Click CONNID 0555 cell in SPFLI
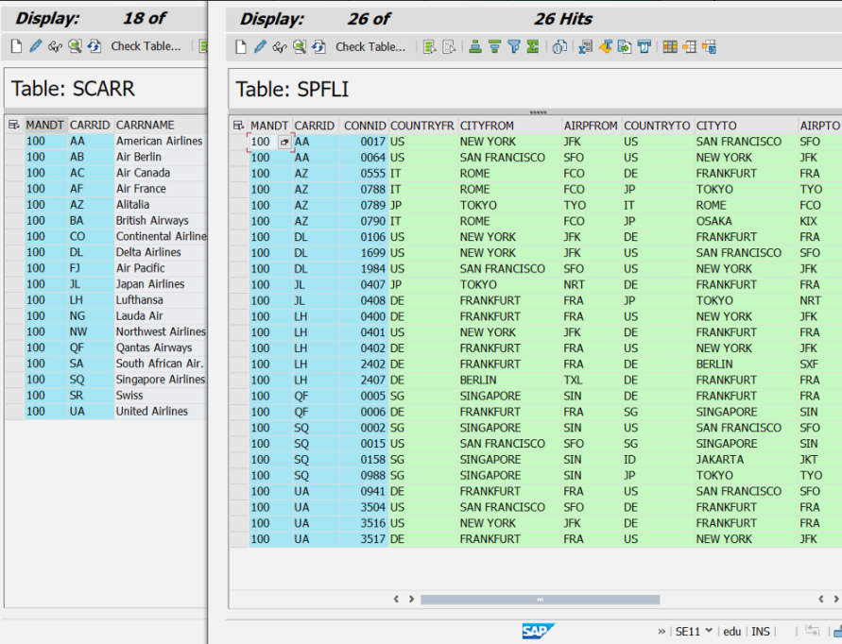842x644 pixels. click(x=364, y=174)
